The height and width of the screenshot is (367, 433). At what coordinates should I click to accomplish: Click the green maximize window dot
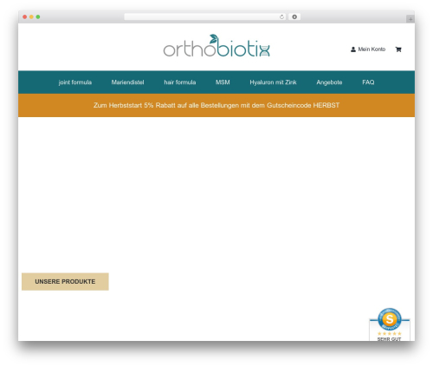[38, 17]
